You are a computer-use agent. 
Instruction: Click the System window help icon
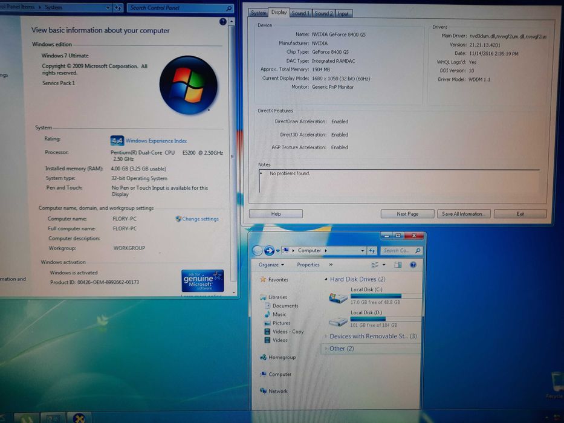(x=222, y=22)
